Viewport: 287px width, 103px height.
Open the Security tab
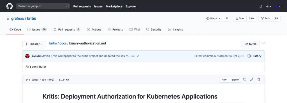click(154, 29)
